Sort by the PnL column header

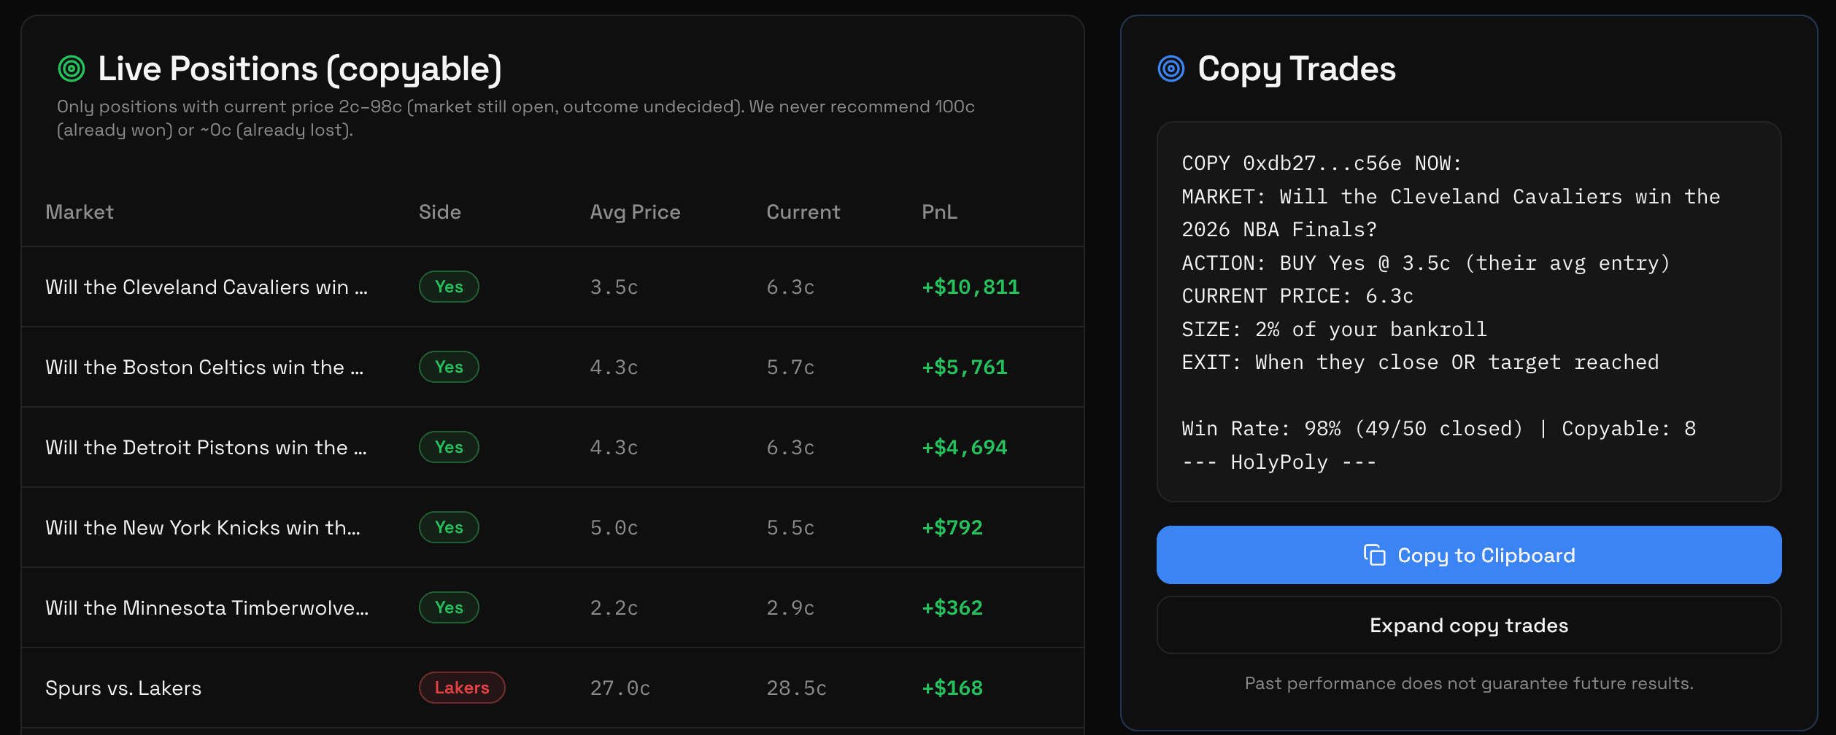tap(939, 212)
